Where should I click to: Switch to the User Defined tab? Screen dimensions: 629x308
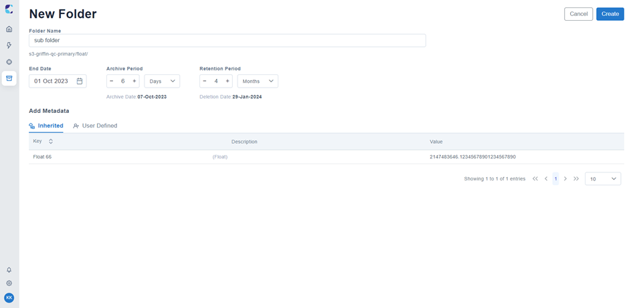coord(95,126)
